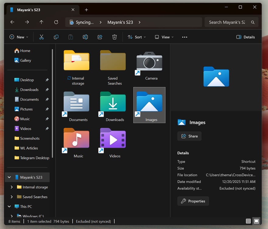Refresh the Mayank's S23 folder view
This screenshot has height=229, width=268.
(x=56, y=22)
